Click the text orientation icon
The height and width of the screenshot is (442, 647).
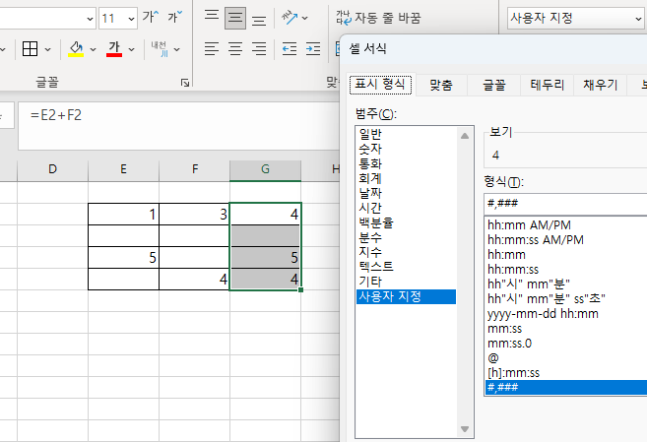point(290,18)
